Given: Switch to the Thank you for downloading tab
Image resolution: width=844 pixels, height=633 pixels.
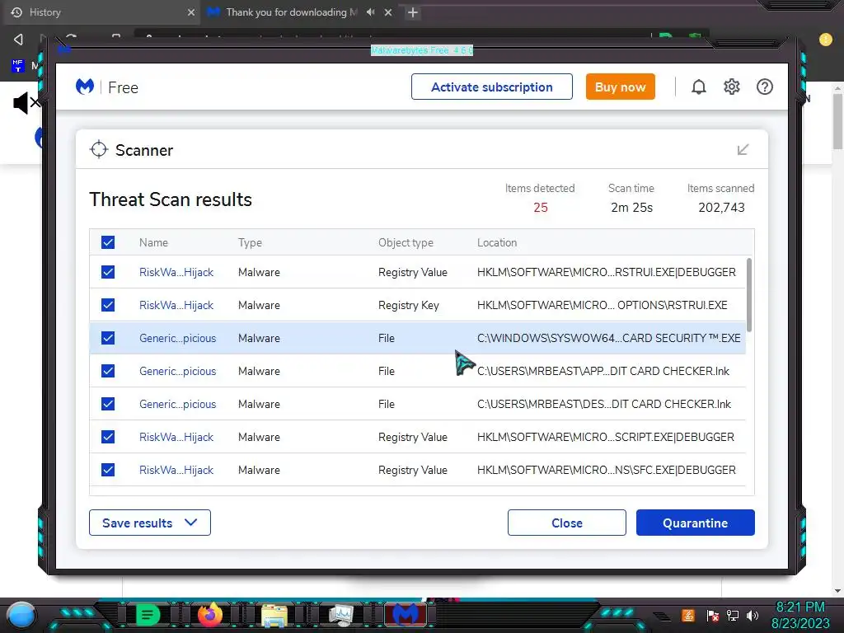Looking at the screenshot, I should [291, 12].
